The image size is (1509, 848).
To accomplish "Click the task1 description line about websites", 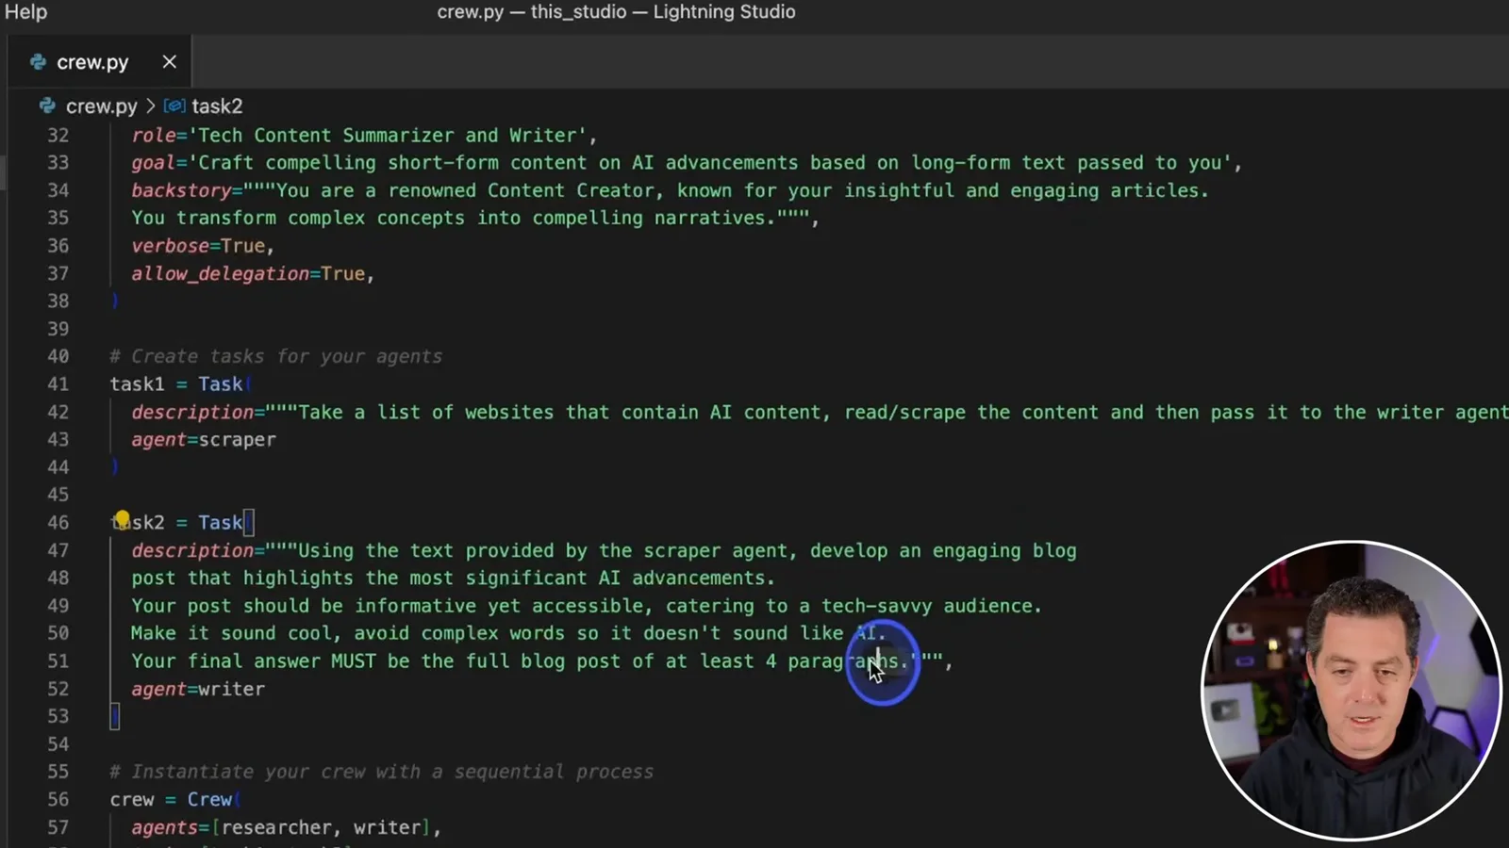I will [820, 413].
